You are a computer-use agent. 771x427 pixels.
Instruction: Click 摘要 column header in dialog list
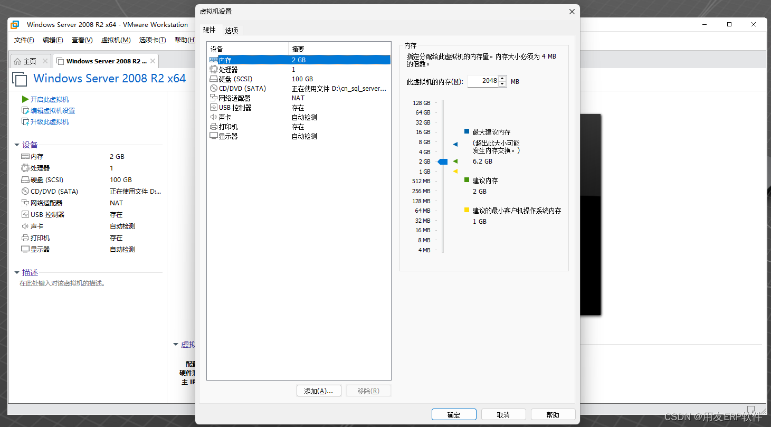339,49
